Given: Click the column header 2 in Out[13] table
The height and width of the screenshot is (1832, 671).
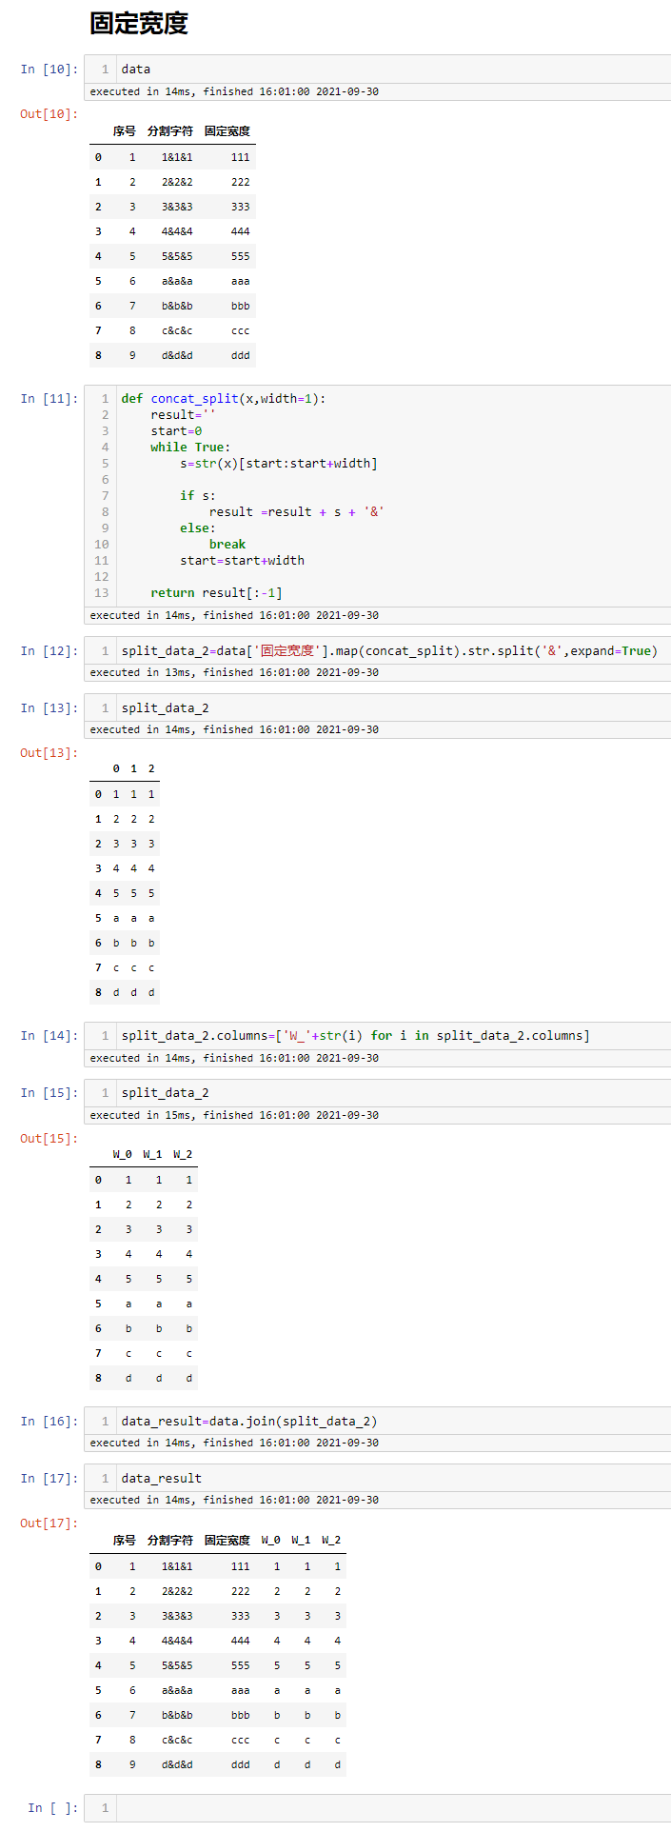Looking at the screenshot, I should [151, 768].
